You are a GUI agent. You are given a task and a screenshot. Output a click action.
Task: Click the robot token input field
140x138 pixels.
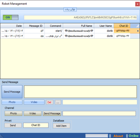click(x=80, y=17)
